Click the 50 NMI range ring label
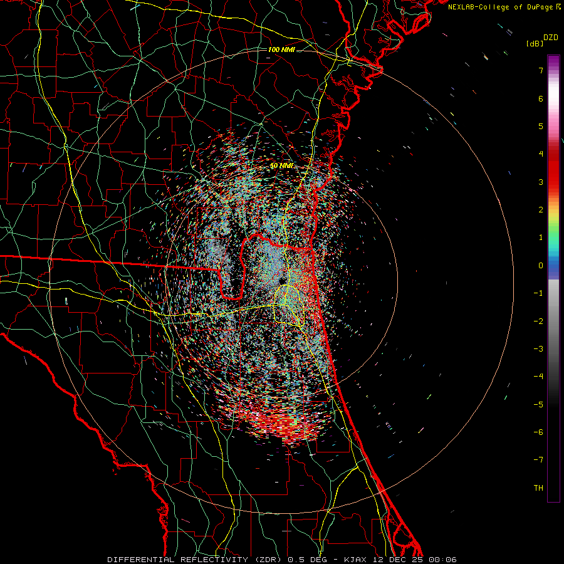 point(281,165)
